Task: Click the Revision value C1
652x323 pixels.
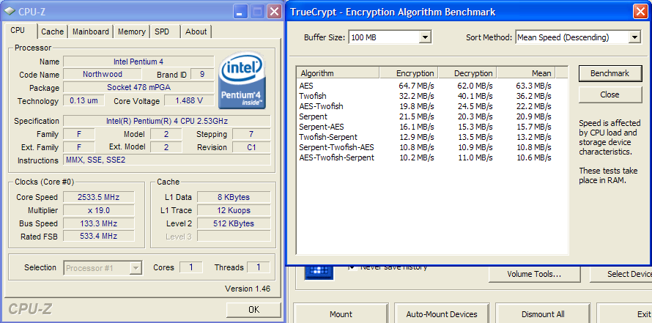Action: (x=251, y=147)
